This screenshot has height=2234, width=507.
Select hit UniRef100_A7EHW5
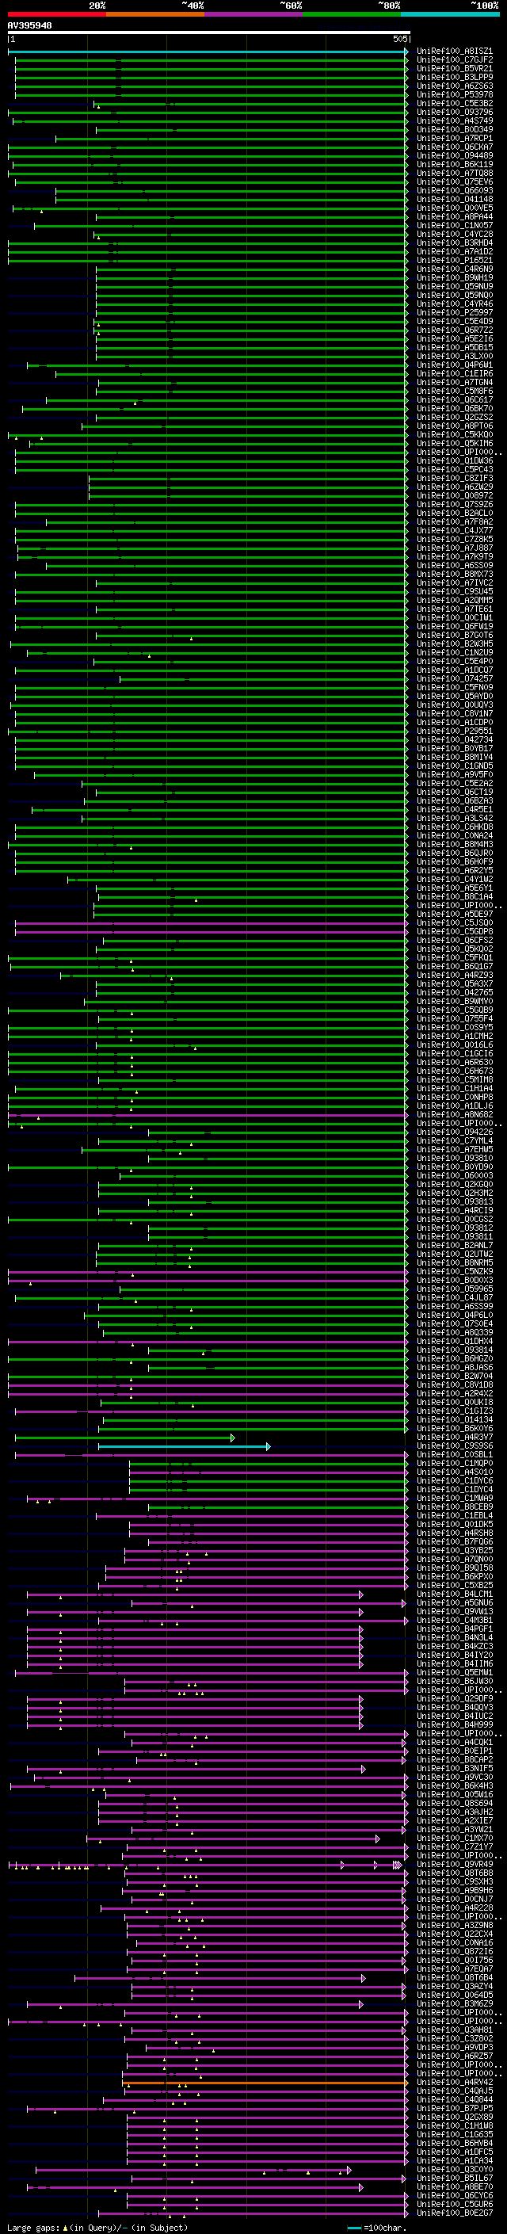pos(454,1149)
